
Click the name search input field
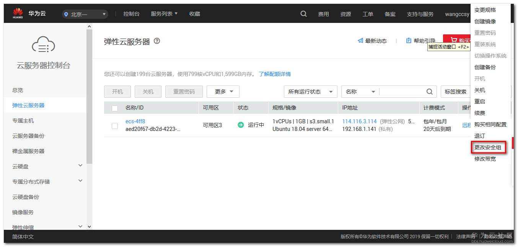point(402,92)
